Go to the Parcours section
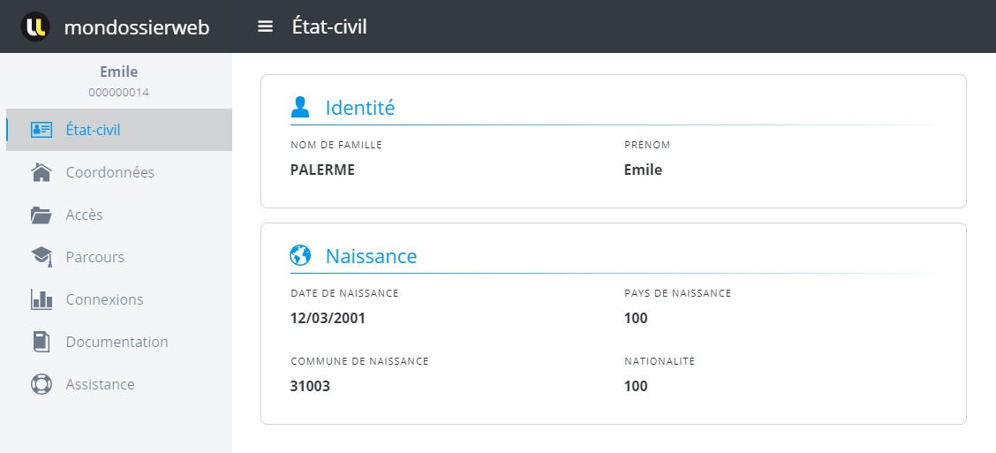This screenshot has width=996, height=453. pos(94,257)
